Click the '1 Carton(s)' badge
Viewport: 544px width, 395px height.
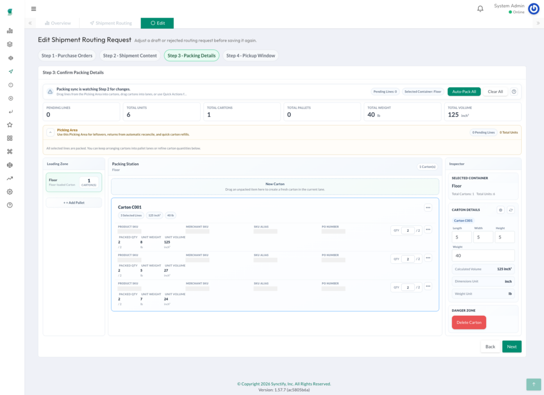pos(427,167)
